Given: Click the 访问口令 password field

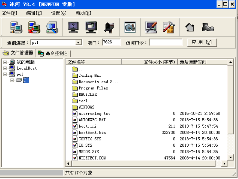Looking at the screenshot, I should point(166,43).
